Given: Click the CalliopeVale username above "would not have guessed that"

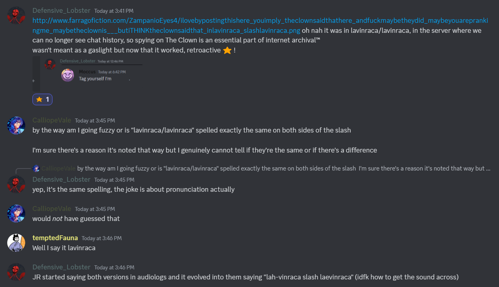Looking at the screenshot, I should point(52,209).
